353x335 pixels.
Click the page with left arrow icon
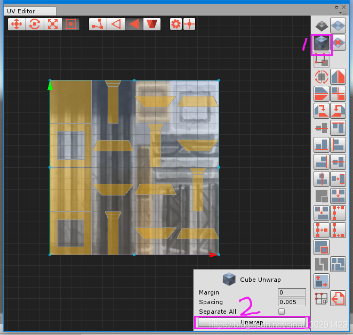pyautogui.click(x=338, y=298)
